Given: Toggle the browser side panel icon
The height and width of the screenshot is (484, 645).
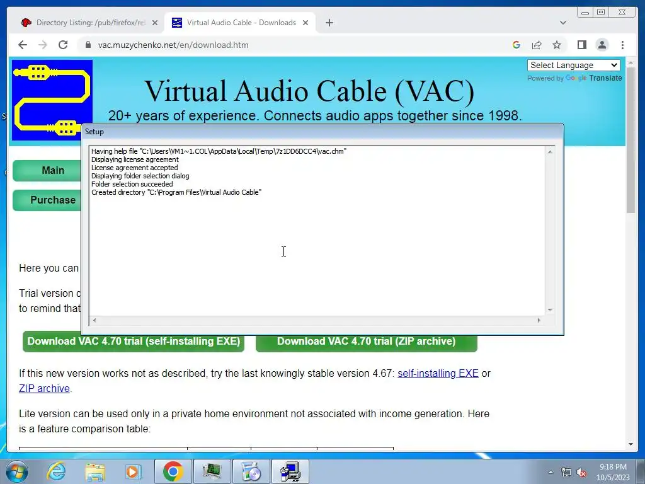Looking at the screenshot, I should 581,45.
